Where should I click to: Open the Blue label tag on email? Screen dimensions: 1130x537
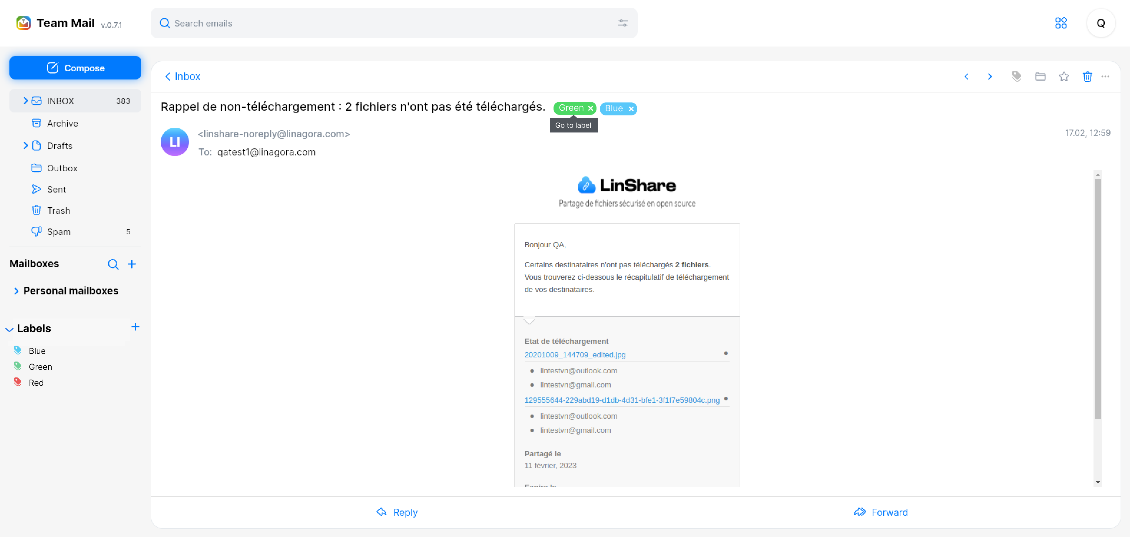click(614, 108)
